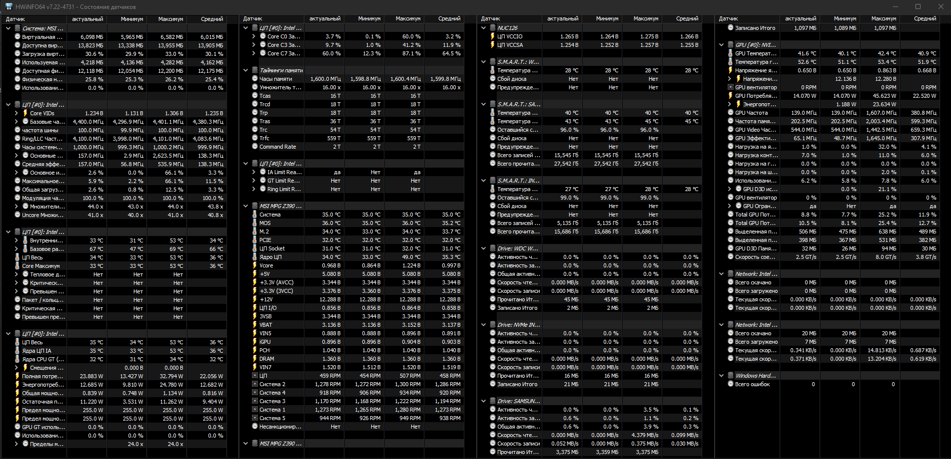
Task: Click the drive icon of Drive: SAMSUNG group
Action: 493,401
